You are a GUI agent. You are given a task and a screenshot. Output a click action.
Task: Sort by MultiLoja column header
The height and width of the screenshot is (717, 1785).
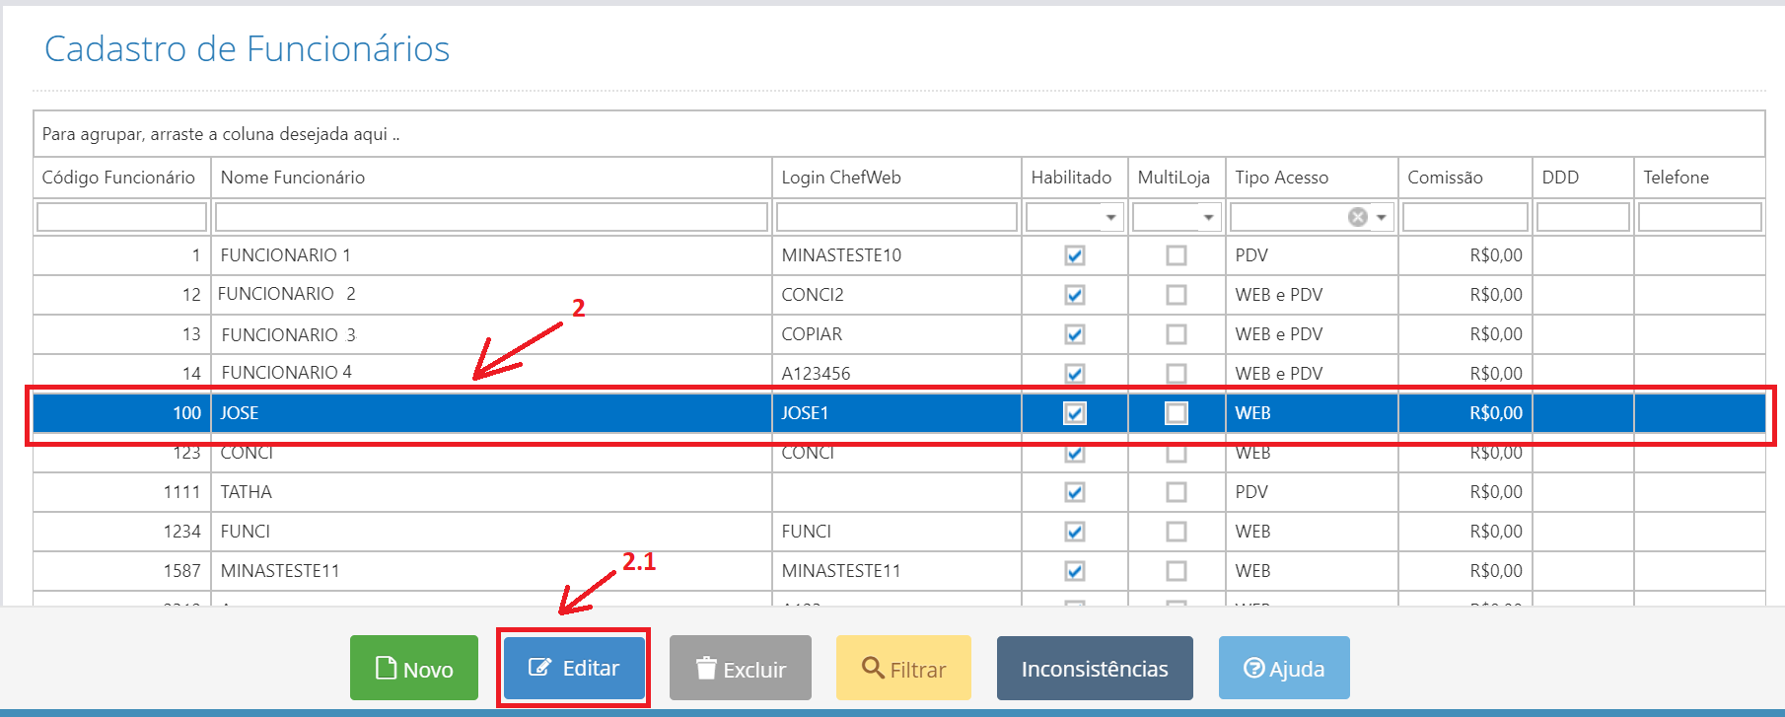pyautogui.click(x=1177, y=178)
